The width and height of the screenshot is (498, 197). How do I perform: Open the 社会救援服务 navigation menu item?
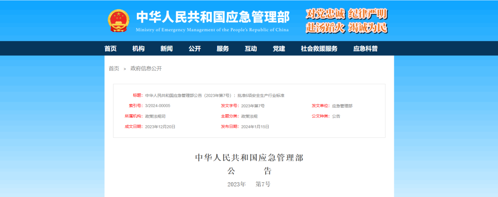(319, 48)
